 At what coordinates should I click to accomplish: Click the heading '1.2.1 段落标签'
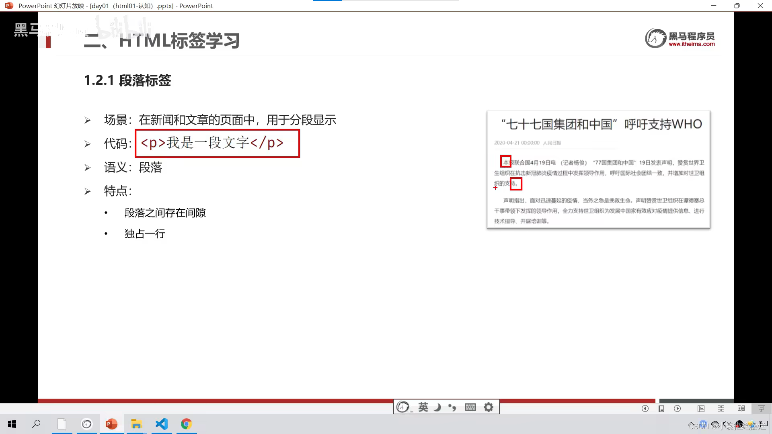point(127,80)
